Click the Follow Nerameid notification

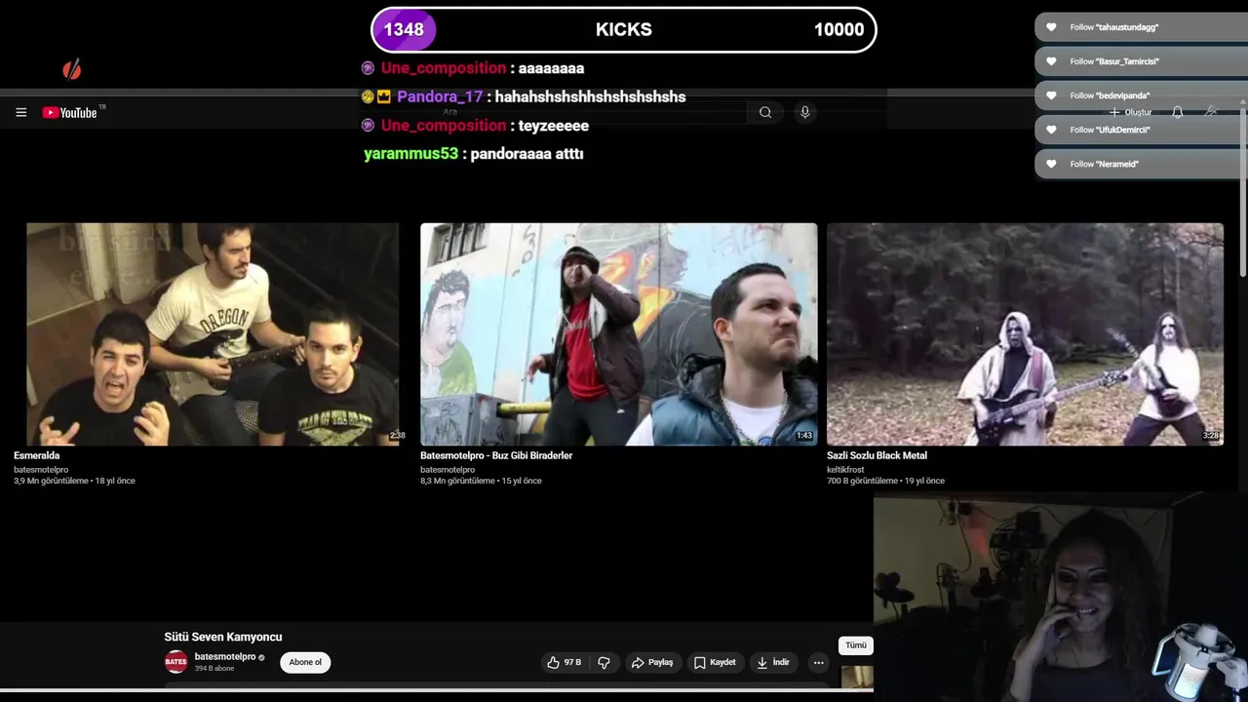point(1139,164)
